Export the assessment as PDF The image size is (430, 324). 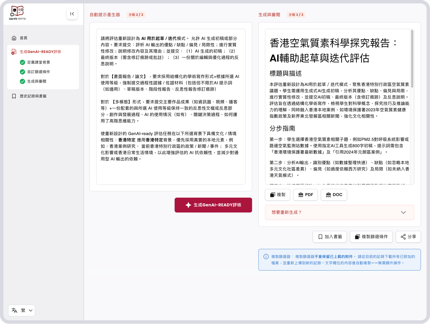point(306,195)
